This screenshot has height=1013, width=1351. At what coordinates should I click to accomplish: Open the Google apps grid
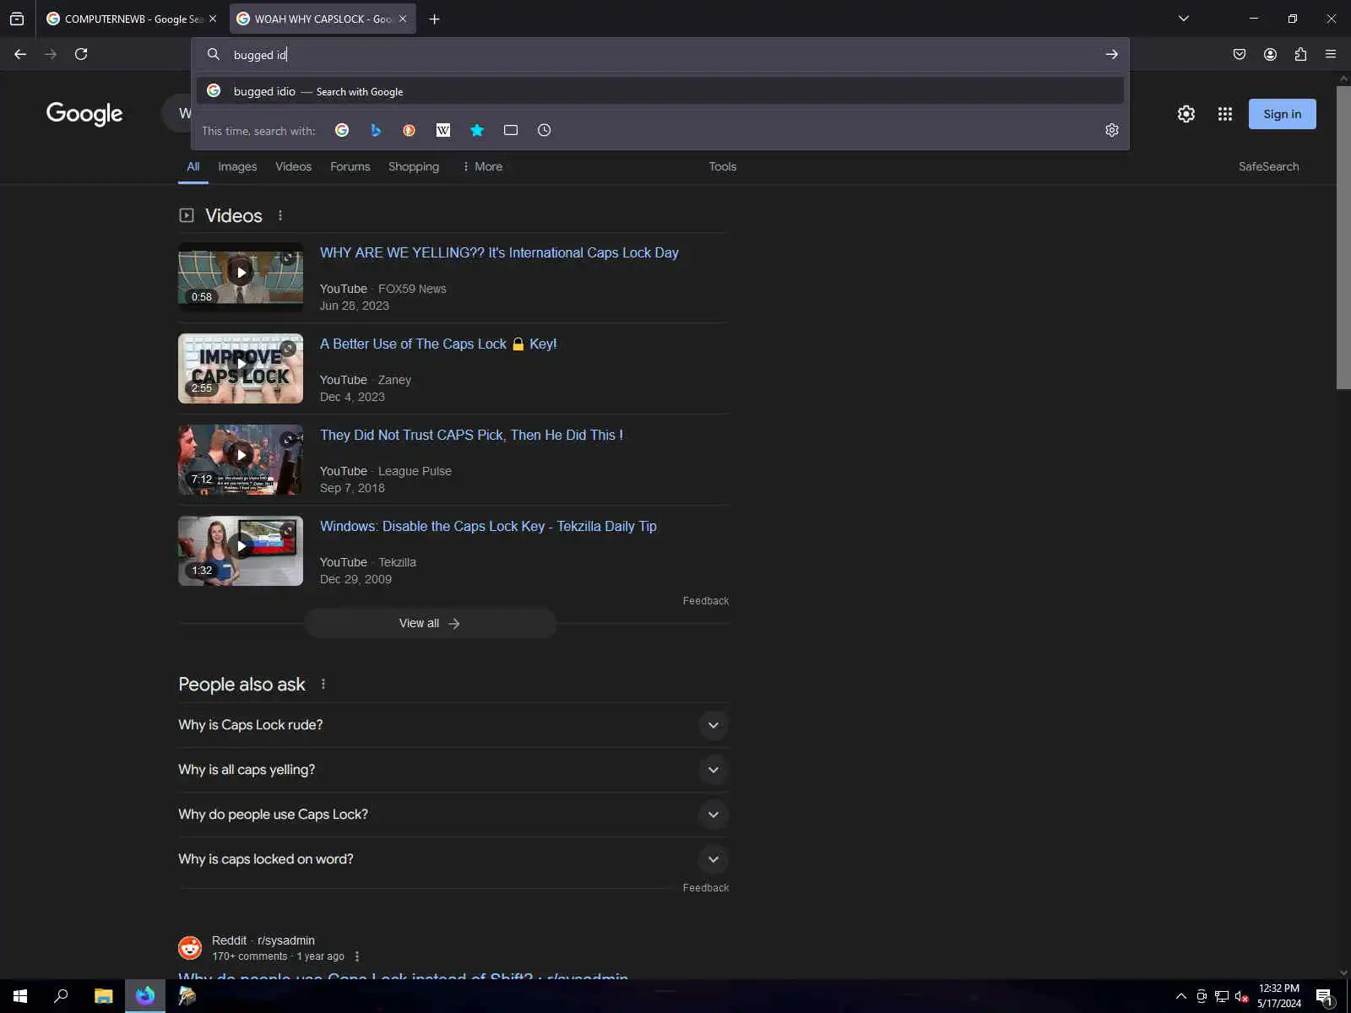tap(1225, 114)
